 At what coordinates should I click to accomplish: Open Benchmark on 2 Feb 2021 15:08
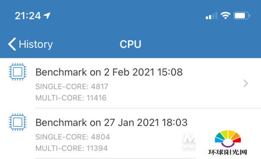[x=130, y=83]
